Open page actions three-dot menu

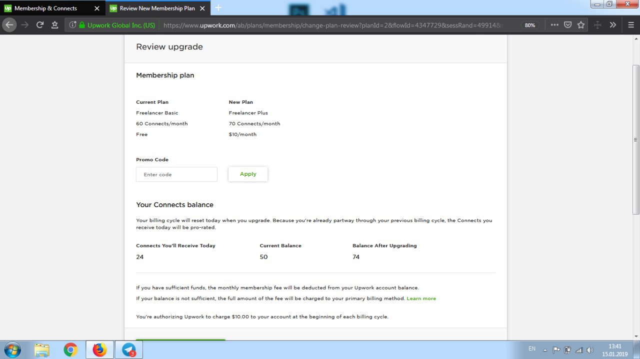coord(554,24)
